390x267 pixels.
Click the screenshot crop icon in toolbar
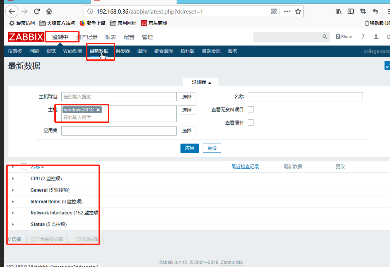click(x=363, y=11)
